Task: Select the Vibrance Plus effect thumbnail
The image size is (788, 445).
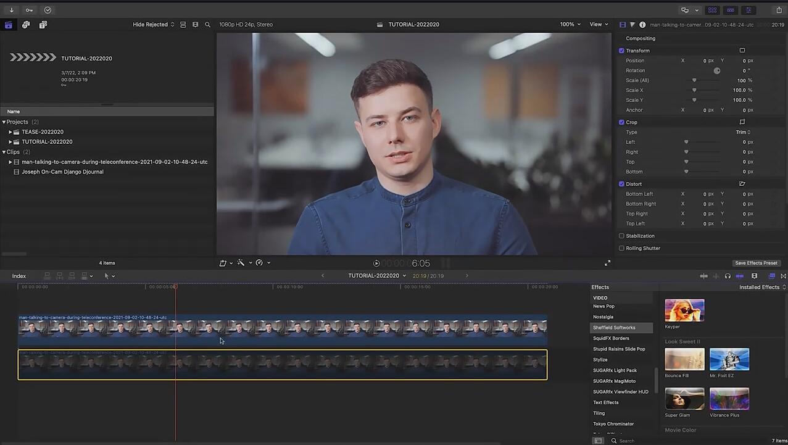Action: pyautogui.click(x=729, y=399)
